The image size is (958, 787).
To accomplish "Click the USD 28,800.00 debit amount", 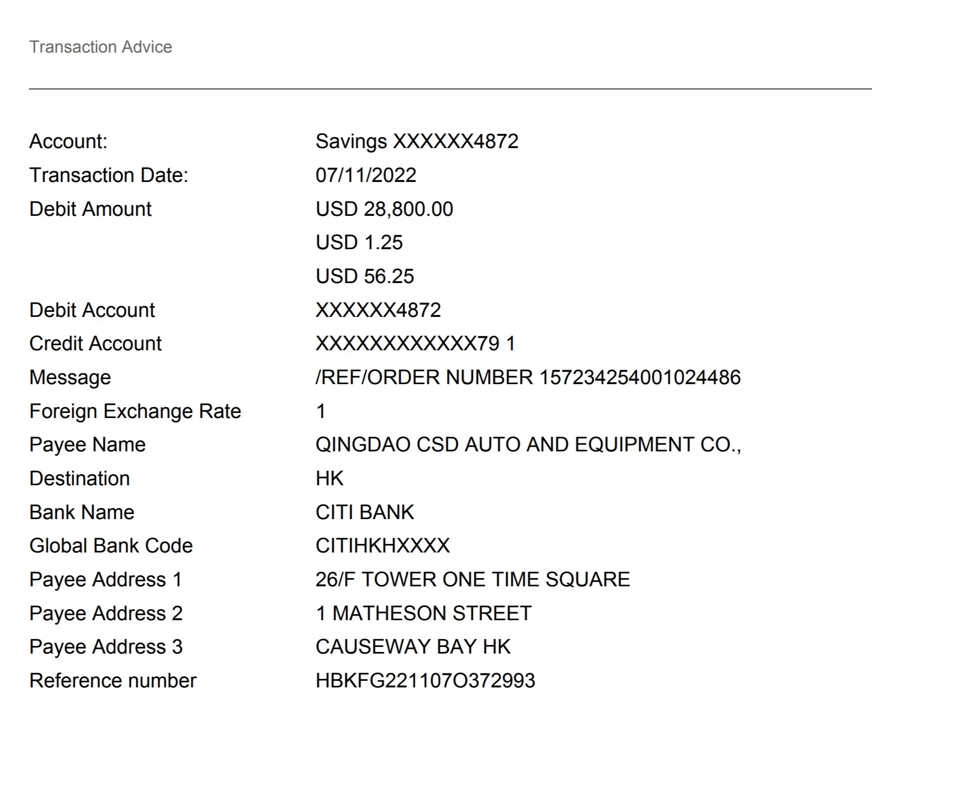I will pos(384,209).
